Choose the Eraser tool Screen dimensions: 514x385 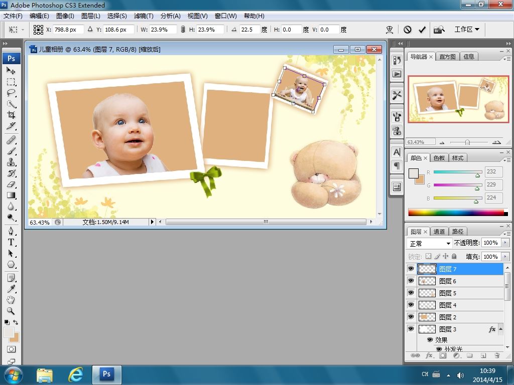(11, 184)
